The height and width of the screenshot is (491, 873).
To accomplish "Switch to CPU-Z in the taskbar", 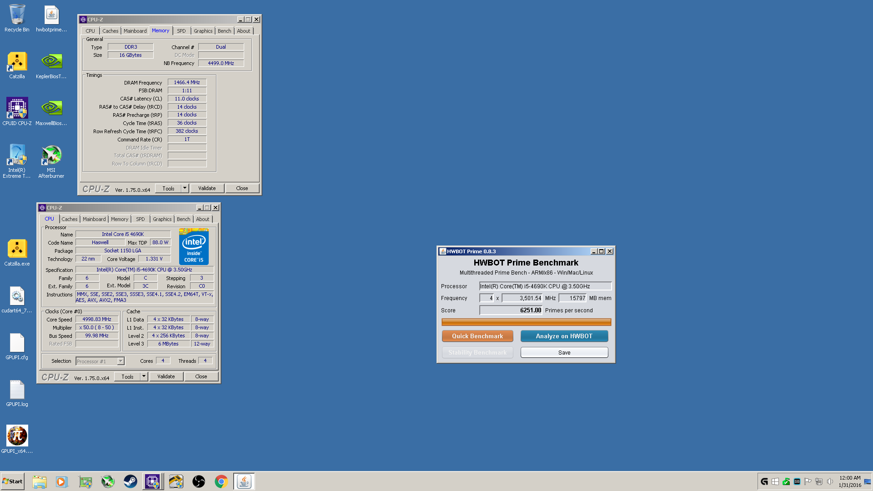I will point(152,481).
